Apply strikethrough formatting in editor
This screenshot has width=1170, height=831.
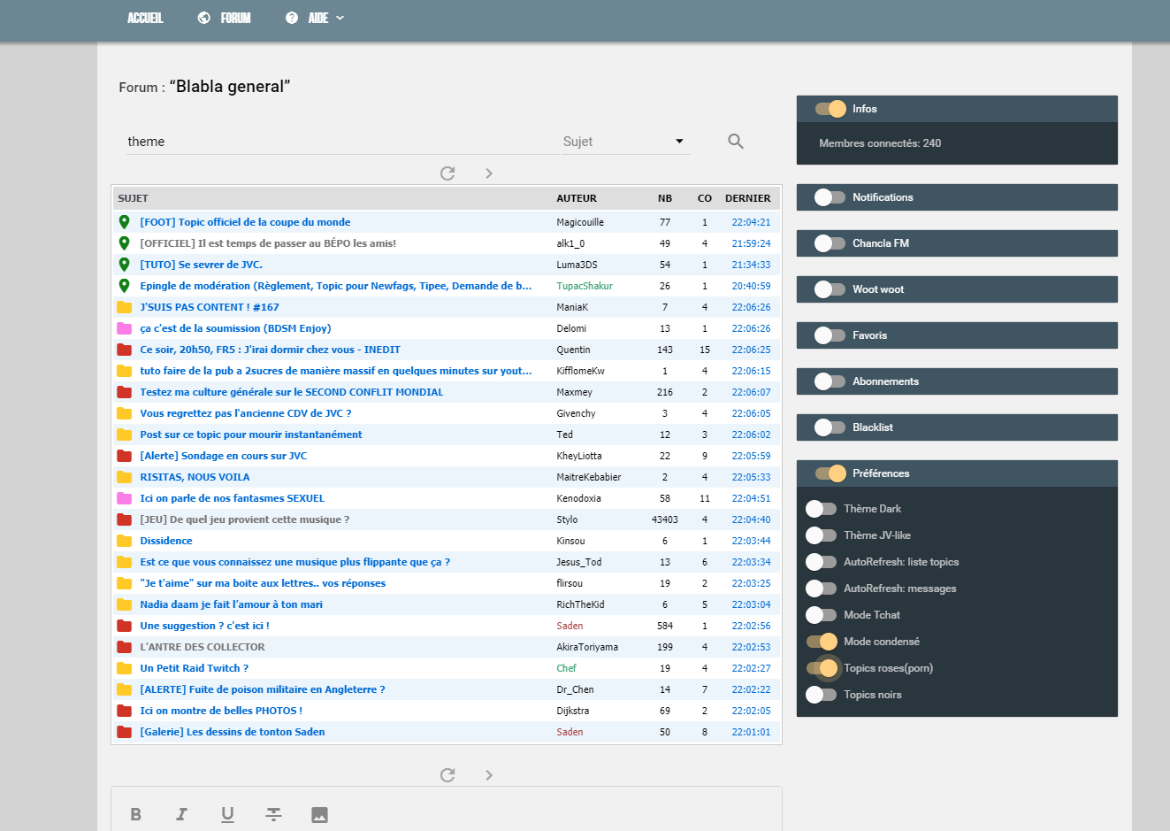click(x=273, y=815)
